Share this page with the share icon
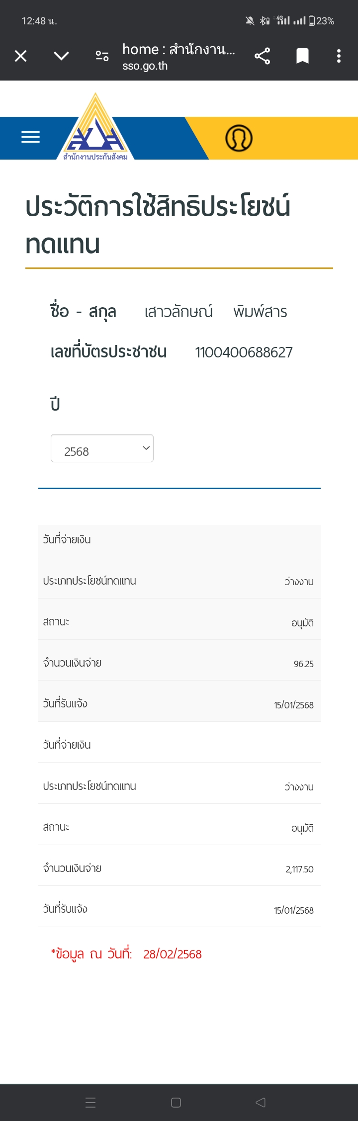Viewport: 358px width, 1121px height. [262, 56]
